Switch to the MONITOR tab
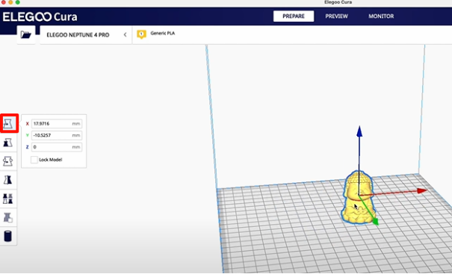 [x=381, y=16]
